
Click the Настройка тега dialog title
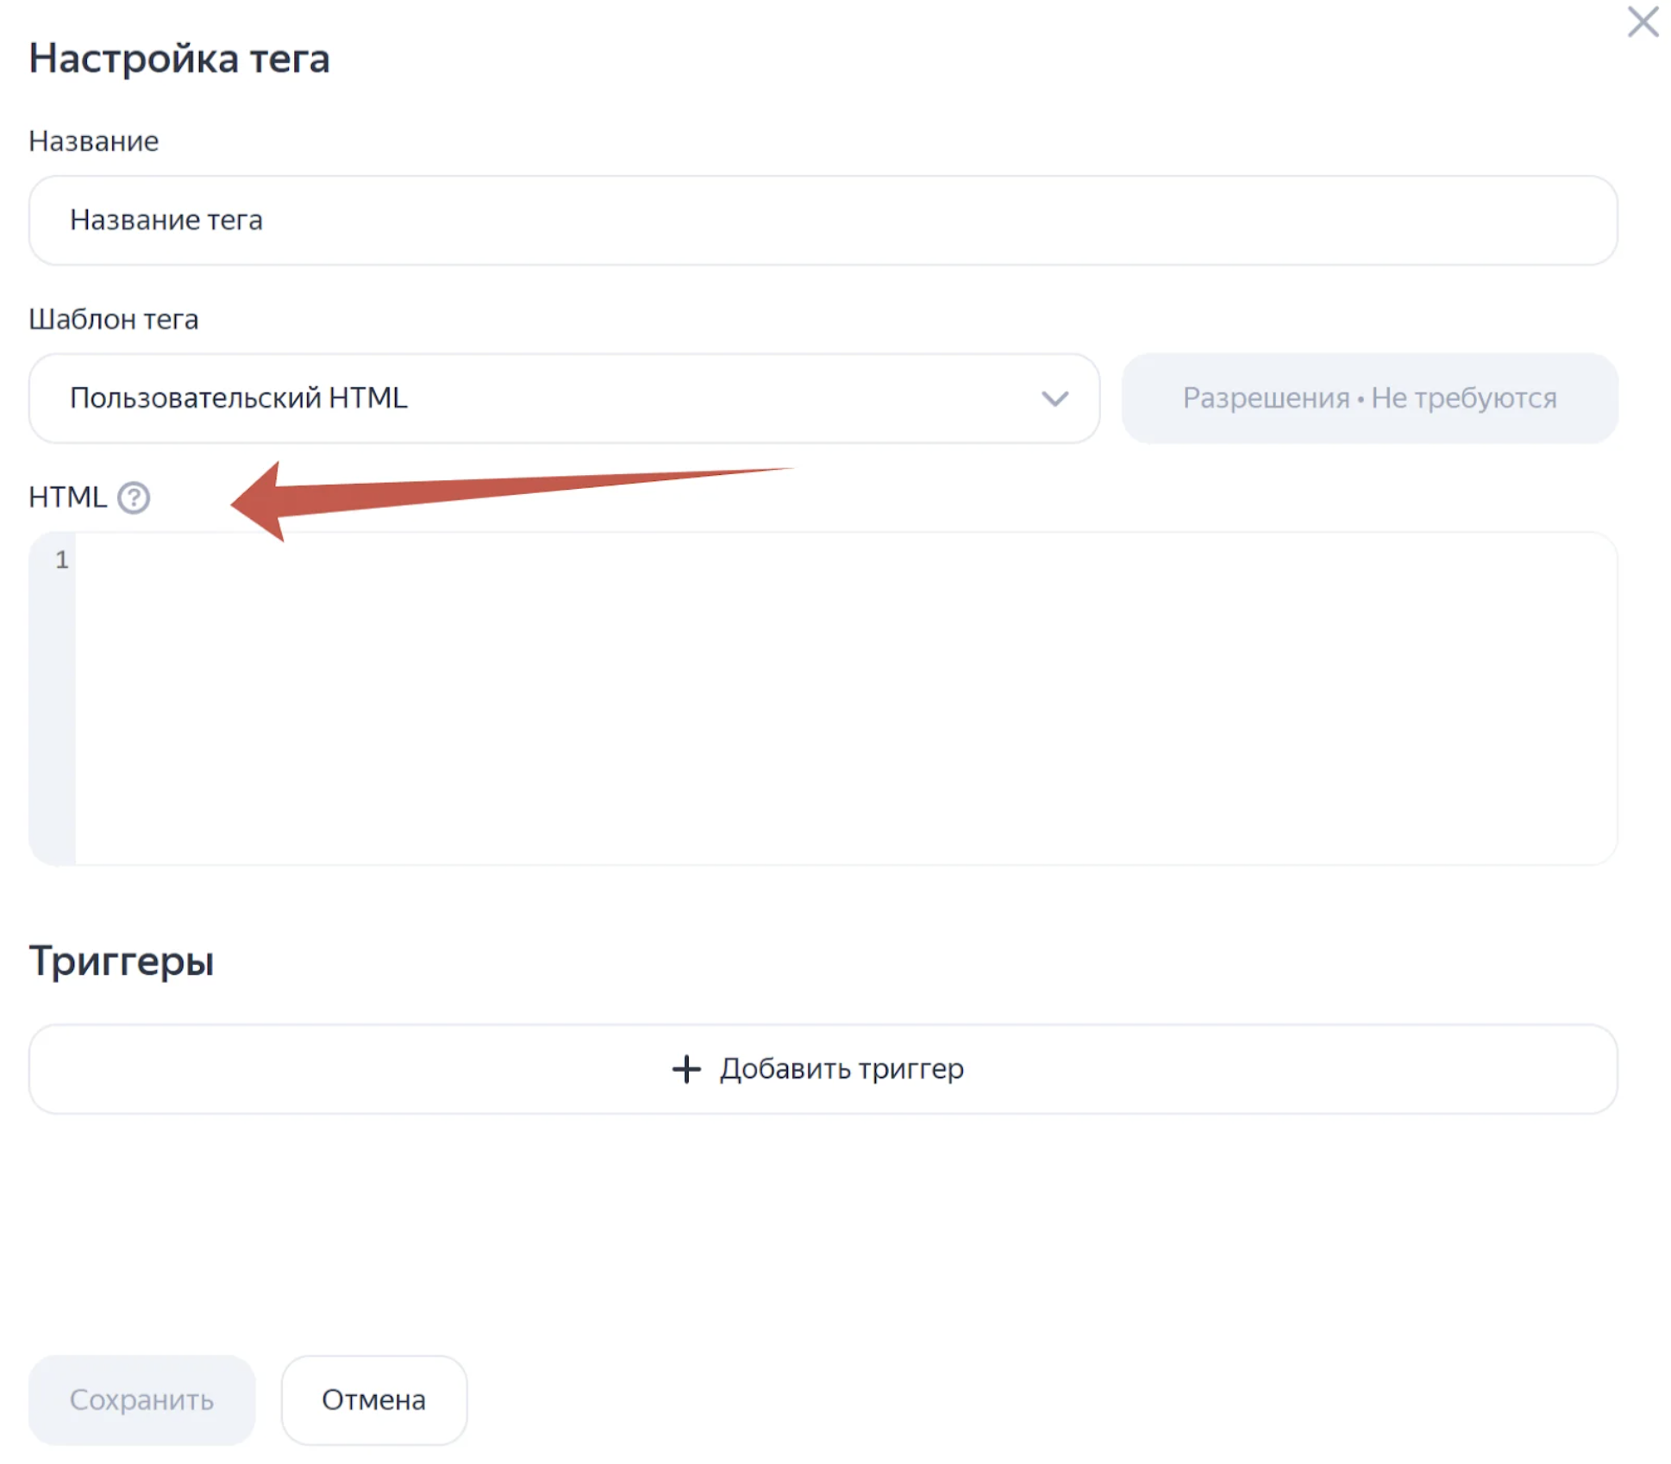(x=179, y=59)
